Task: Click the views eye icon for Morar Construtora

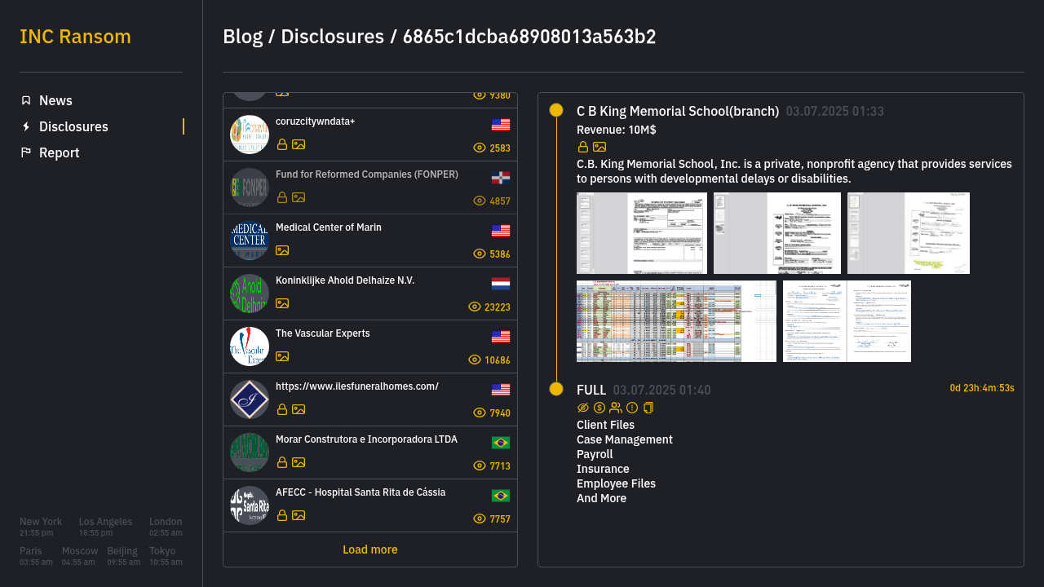Action: click(480, 466)
